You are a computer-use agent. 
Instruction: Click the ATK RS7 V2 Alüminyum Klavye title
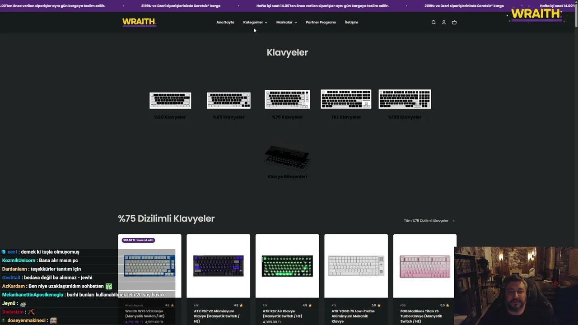pos(217,316)
